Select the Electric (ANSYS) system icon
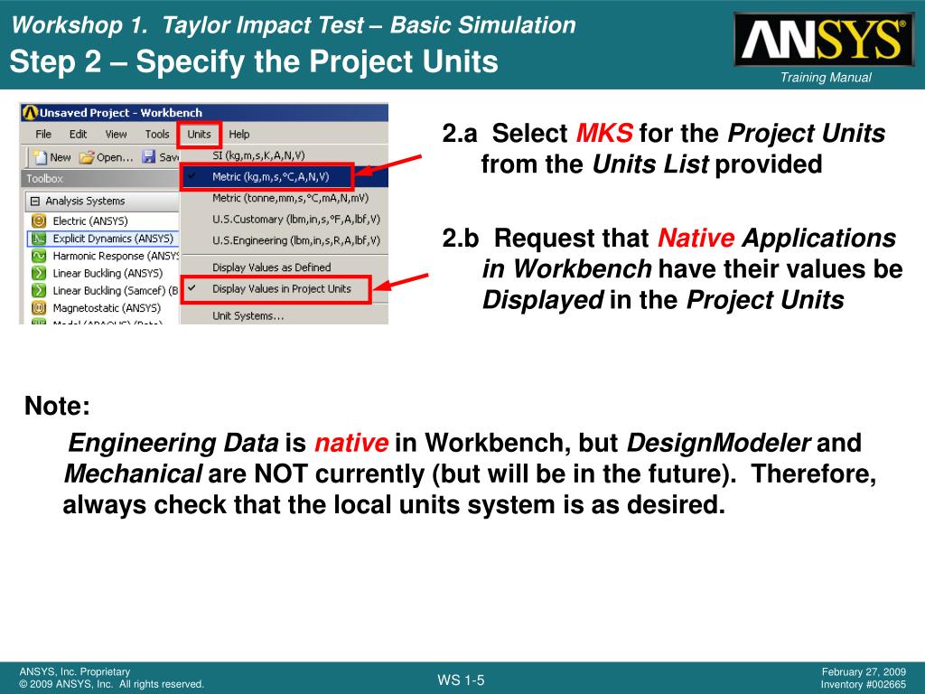Image resolution: width=925 pixels, height=694 pixels. pyautogui.click(x=39, y=220)
